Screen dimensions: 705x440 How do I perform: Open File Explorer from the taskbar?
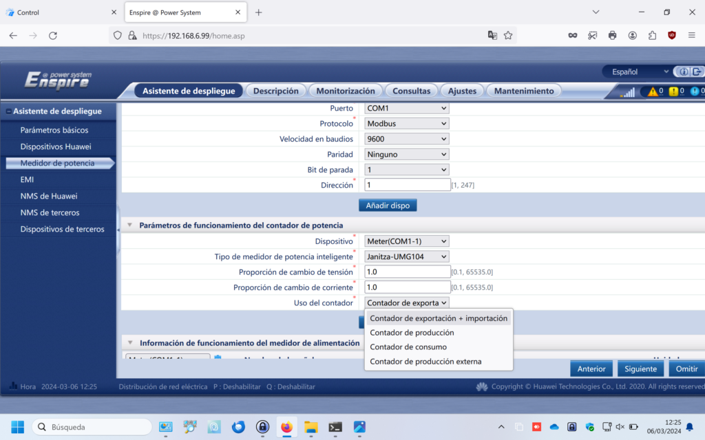[x=311, y=427]
